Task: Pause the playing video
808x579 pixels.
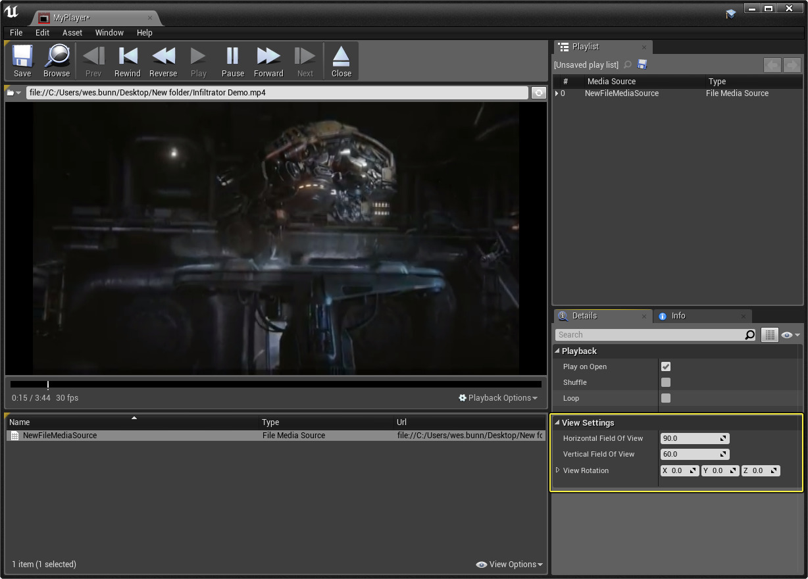Action: point(232,61)
